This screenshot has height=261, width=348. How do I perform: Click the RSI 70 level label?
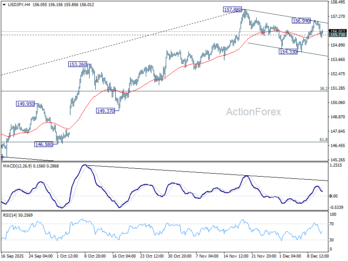pos(331,224)
